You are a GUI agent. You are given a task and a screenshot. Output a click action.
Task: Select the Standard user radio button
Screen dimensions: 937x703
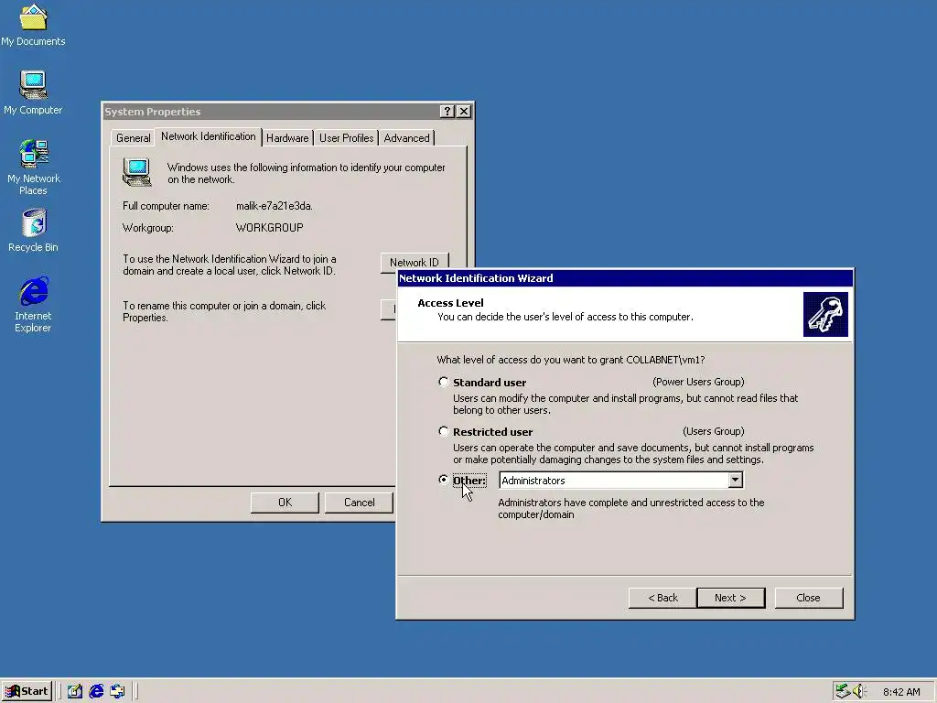point(444,382)
